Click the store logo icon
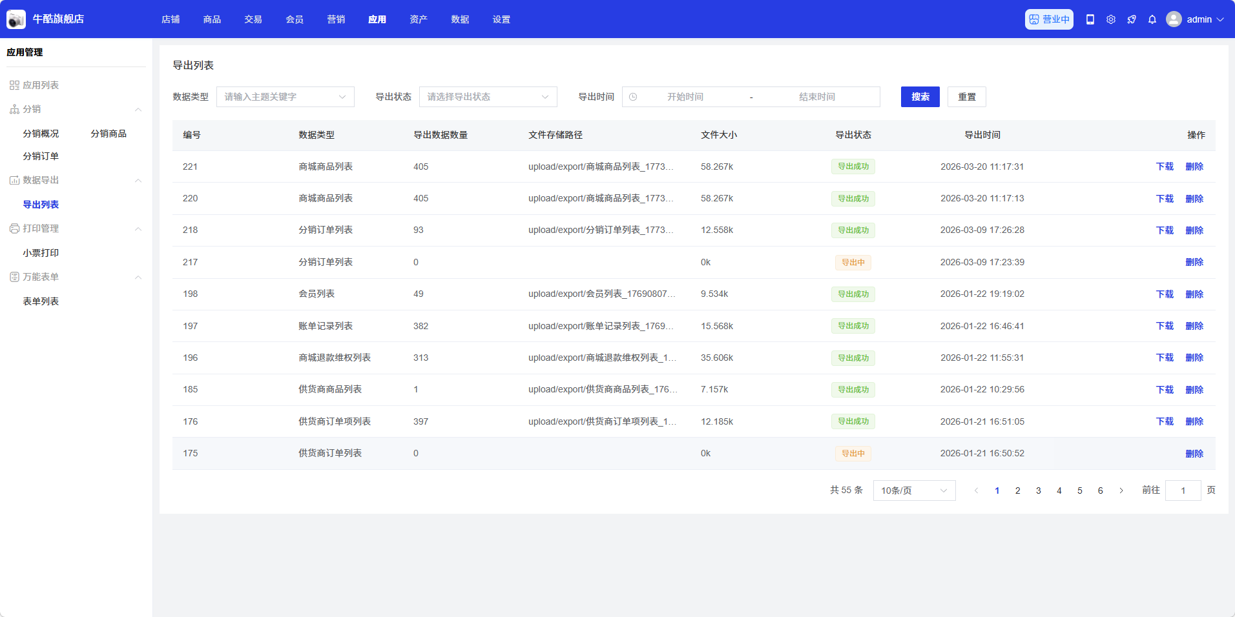 point(16,19)
